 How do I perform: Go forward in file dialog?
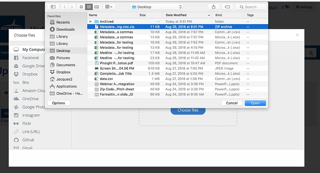[x=71, y=7]
